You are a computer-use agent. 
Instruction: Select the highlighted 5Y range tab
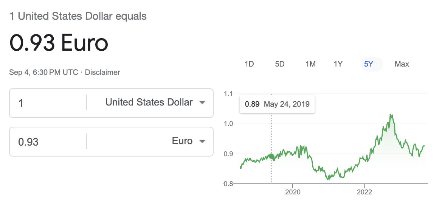(x=369, y=64)
